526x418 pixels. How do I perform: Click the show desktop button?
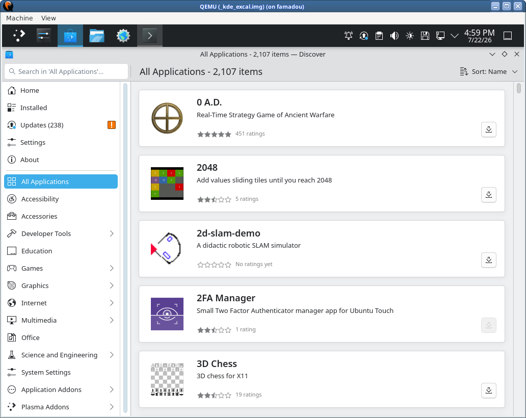click(x=508, y=36)
